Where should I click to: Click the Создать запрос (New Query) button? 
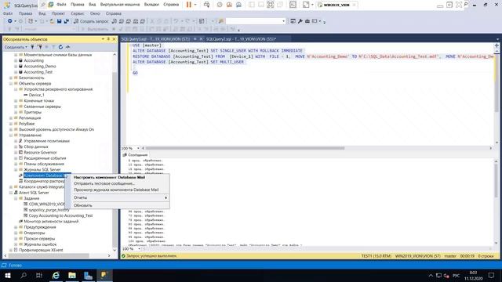click(x=91, y=21)
